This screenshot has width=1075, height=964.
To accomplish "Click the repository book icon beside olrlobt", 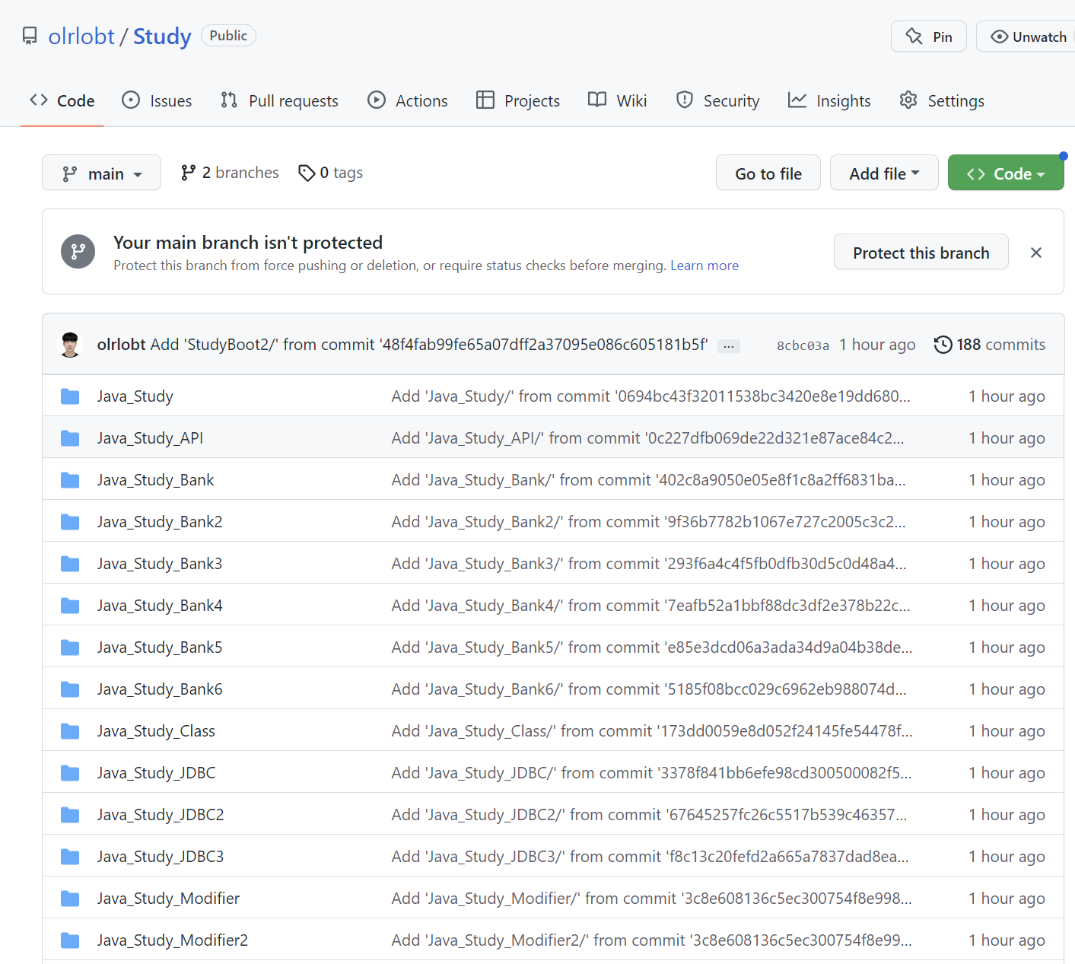I will [30, 36].
